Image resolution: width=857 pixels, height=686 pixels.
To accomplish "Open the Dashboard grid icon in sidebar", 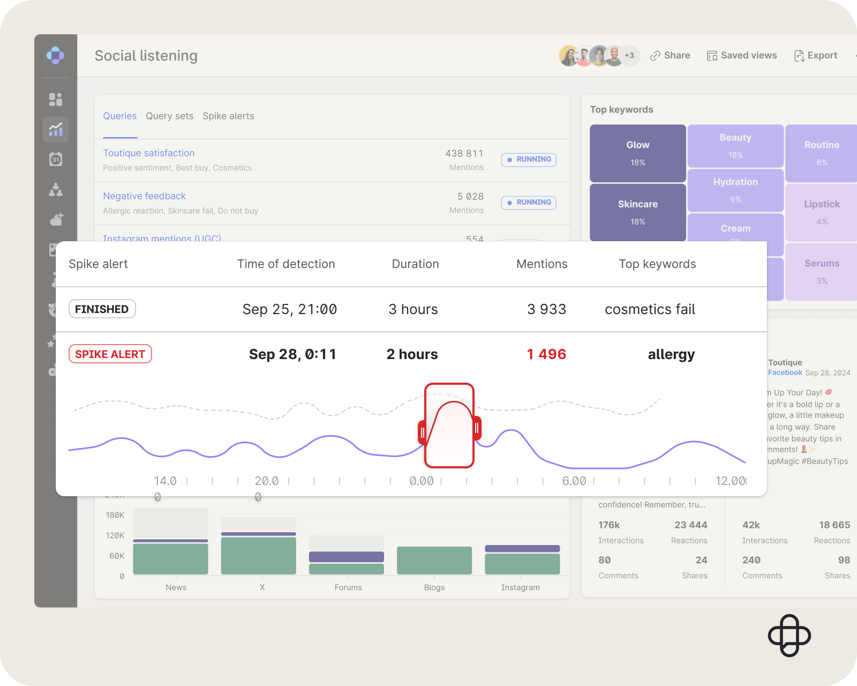I will tap(56, 99).
